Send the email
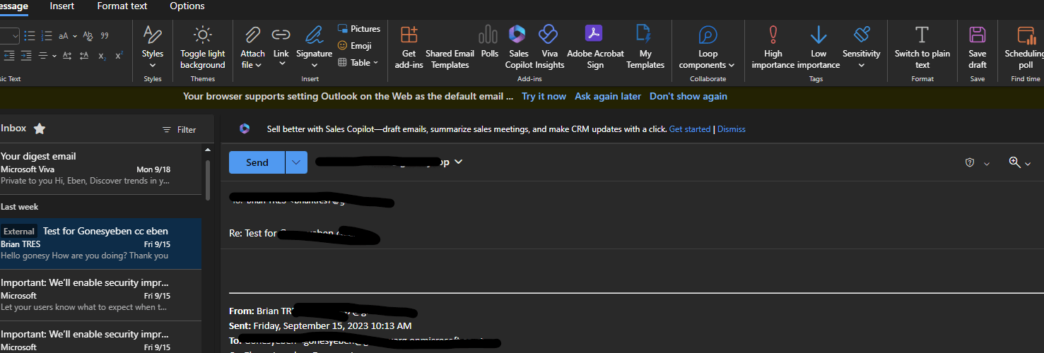1044x353 pixels. pyautogui.click(x=257, y=162)
